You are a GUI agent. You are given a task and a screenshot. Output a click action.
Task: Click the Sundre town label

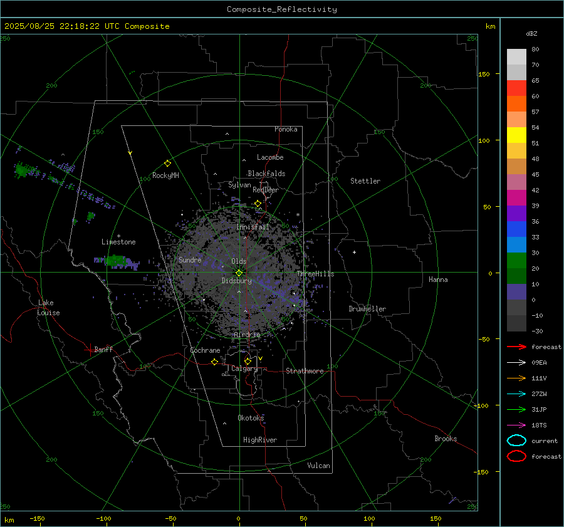[190, 259]
